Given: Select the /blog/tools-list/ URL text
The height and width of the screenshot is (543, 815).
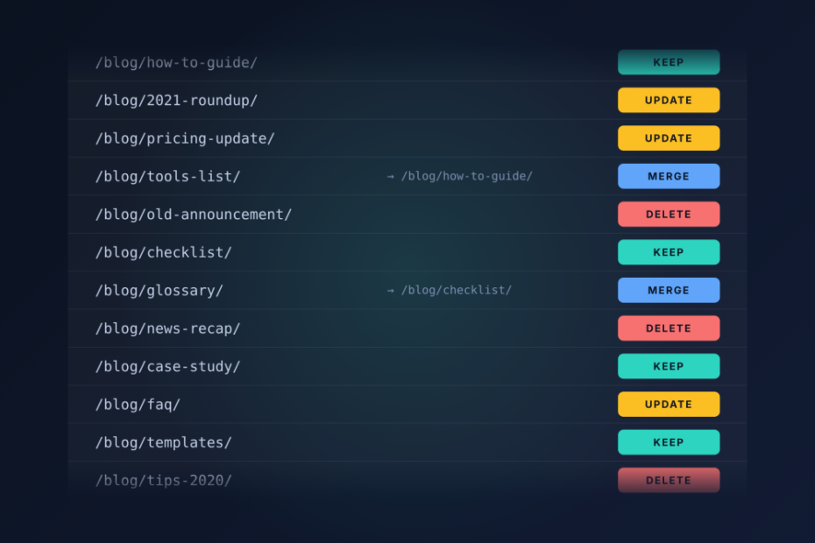Looking at the screenshot, I should point(168,177).
